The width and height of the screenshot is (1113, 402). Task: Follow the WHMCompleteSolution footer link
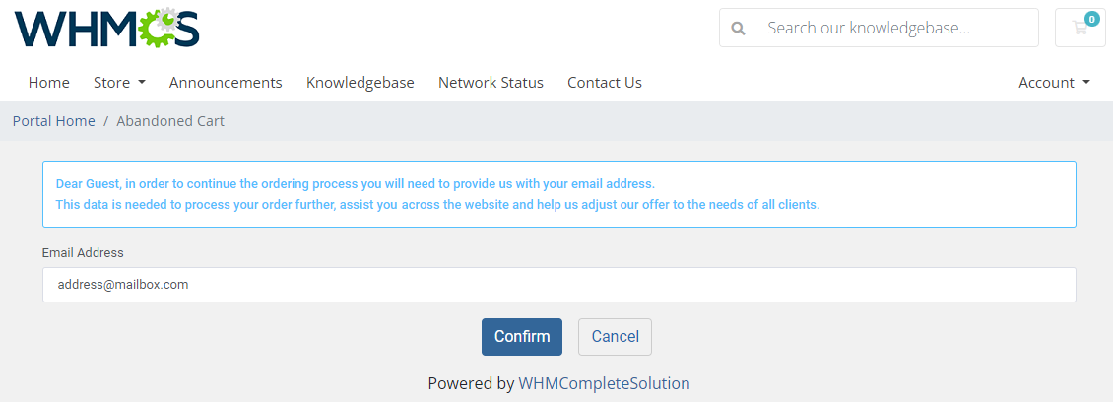pos(604,383)
